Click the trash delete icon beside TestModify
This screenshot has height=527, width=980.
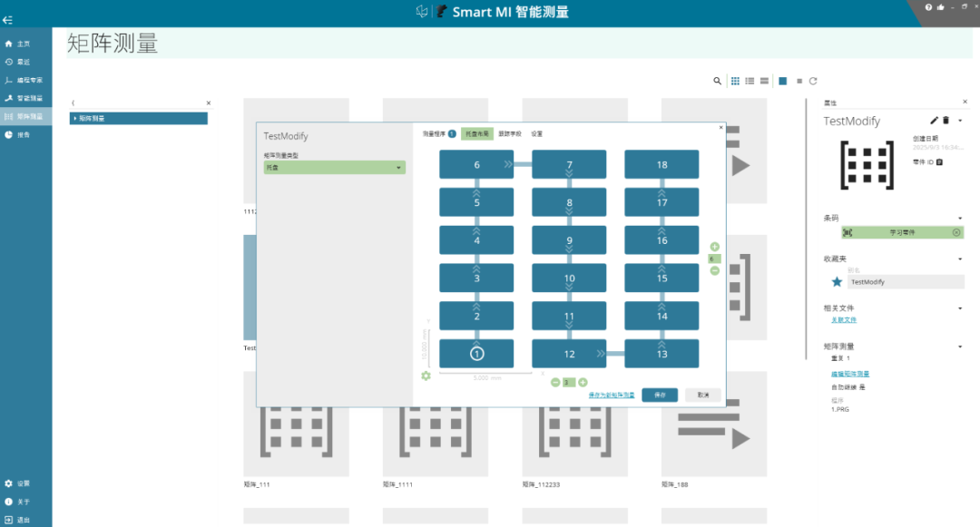pyautogui.click(x=946, y=121)
